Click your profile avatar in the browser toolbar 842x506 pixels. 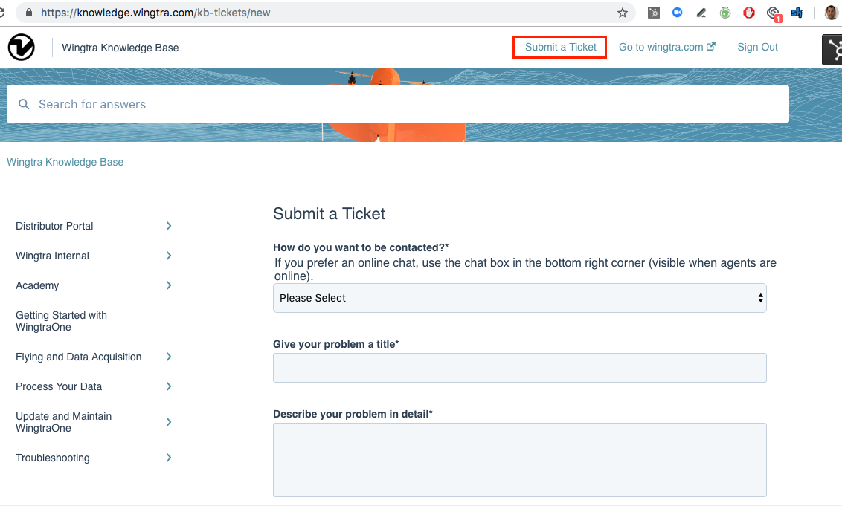click(x=831, y=12)
